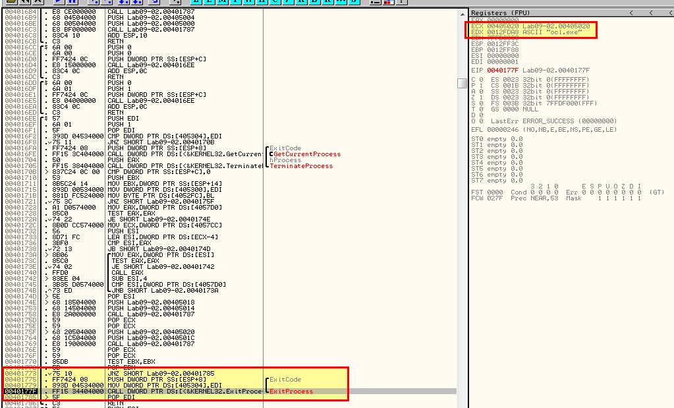Select JNZ SHORT Lab09-02.00401785 instruction
The width and height of the screenshot is (674, 408).
tap(161, 374)
